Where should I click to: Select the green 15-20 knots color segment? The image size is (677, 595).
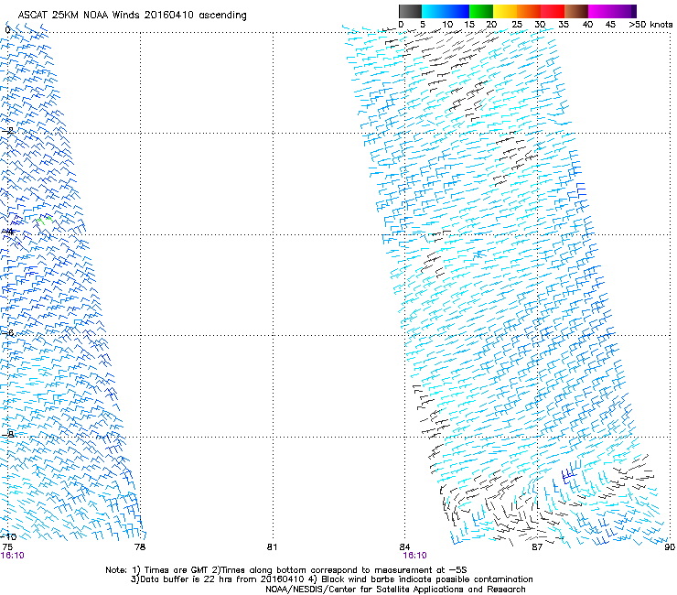click(x=481, y=11)
